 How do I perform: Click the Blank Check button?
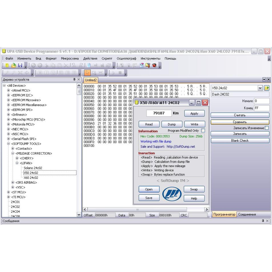tap(240, 141)
